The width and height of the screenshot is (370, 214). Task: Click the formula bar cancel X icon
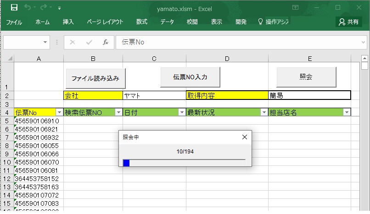pos(73,42)
